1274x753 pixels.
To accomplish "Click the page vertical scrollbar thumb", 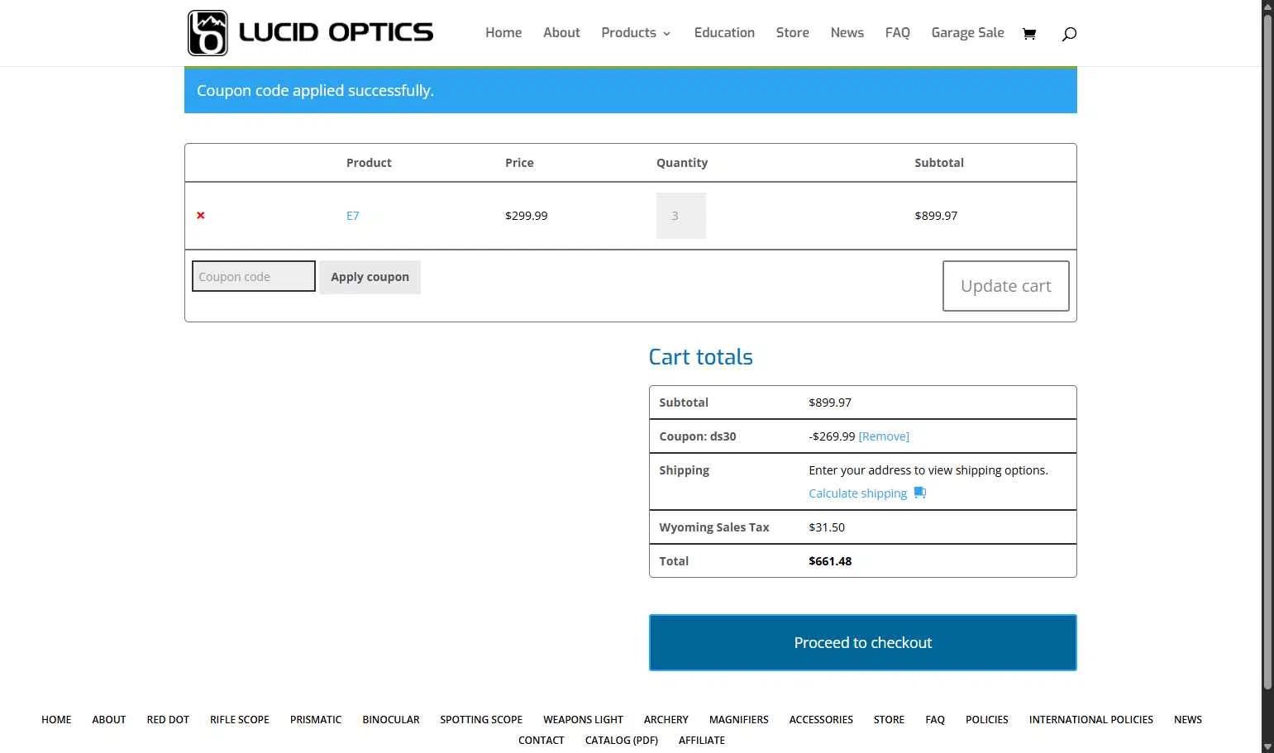I will tap(1267, 351).
